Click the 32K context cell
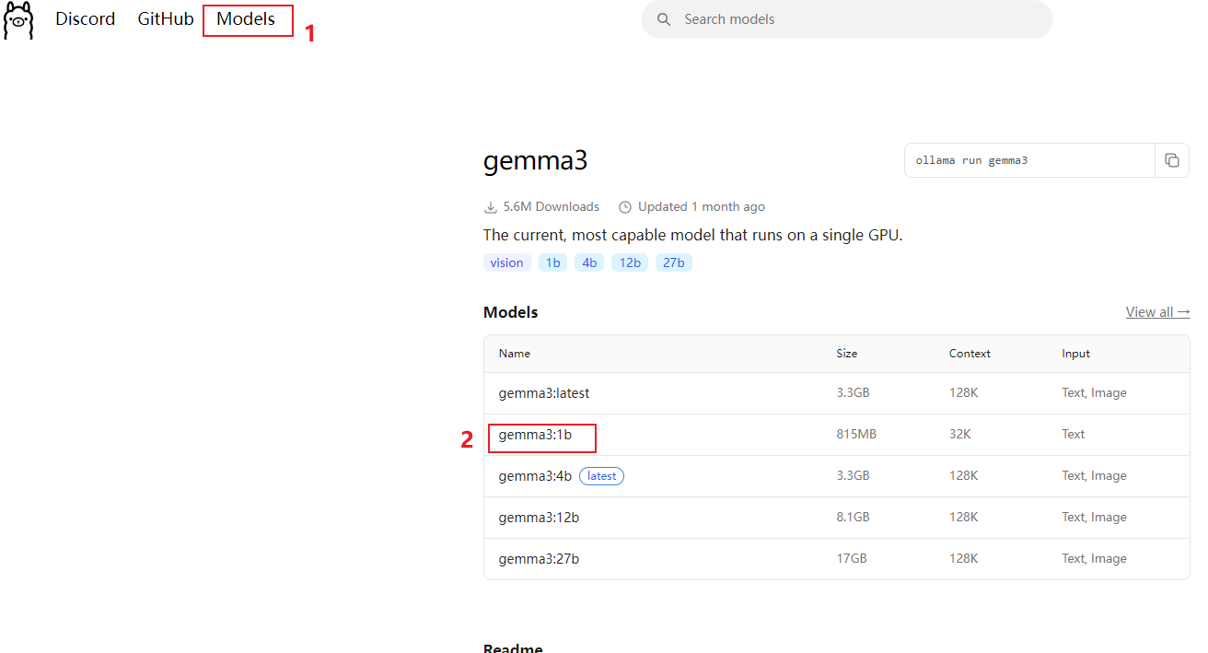Viewport: 1208px width, 653px height. pyautogui.click(x=959, y=435)
